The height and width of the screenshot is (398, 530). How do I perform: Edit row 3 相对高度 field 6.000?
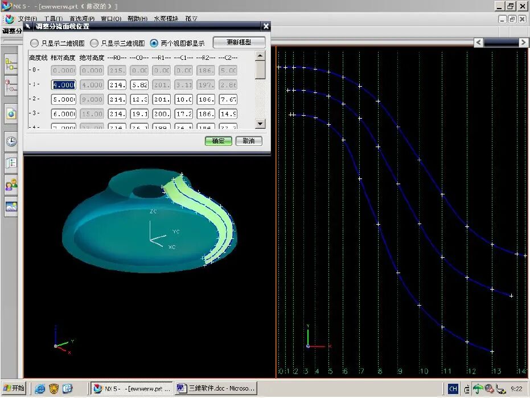tap(64, 114)
